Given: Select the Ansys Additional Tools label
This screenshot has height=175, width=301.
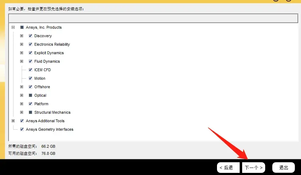Looking at the screenshot, I should (45, 121).
